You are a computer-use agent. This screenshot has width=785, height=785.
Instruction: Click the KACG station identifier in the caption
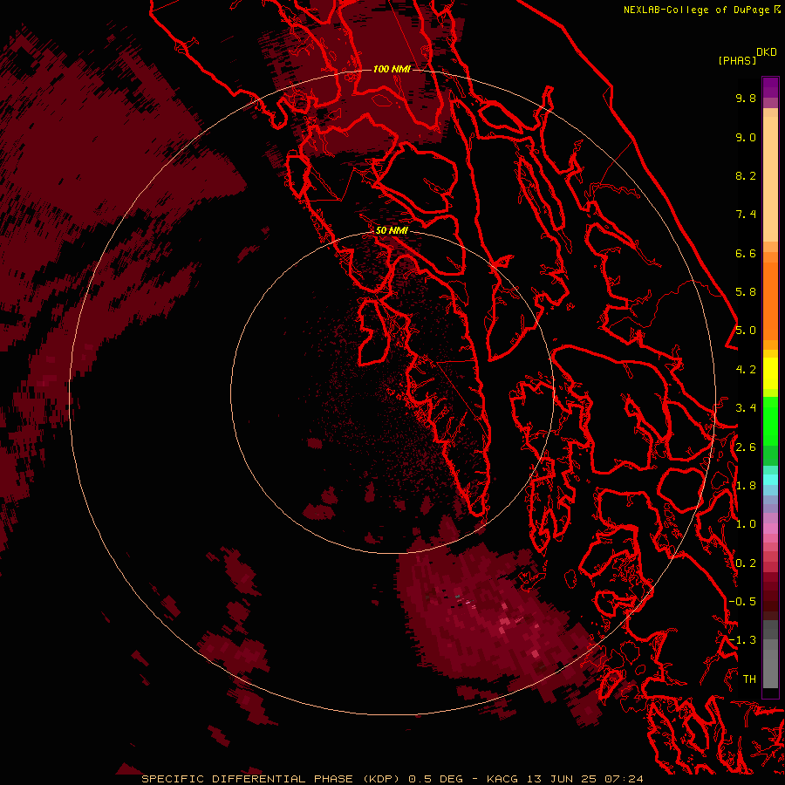(502, 779)
